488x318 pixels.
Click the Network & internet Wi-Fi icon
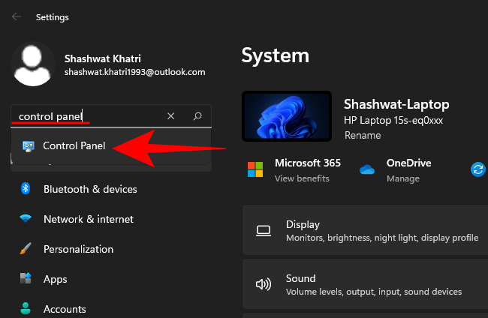(x=26, y=219)
